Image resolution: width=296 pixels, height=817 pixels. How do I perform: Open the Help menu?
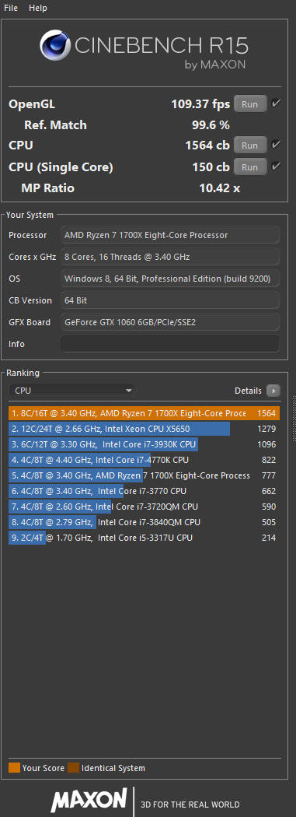click(x=38, y=8)
